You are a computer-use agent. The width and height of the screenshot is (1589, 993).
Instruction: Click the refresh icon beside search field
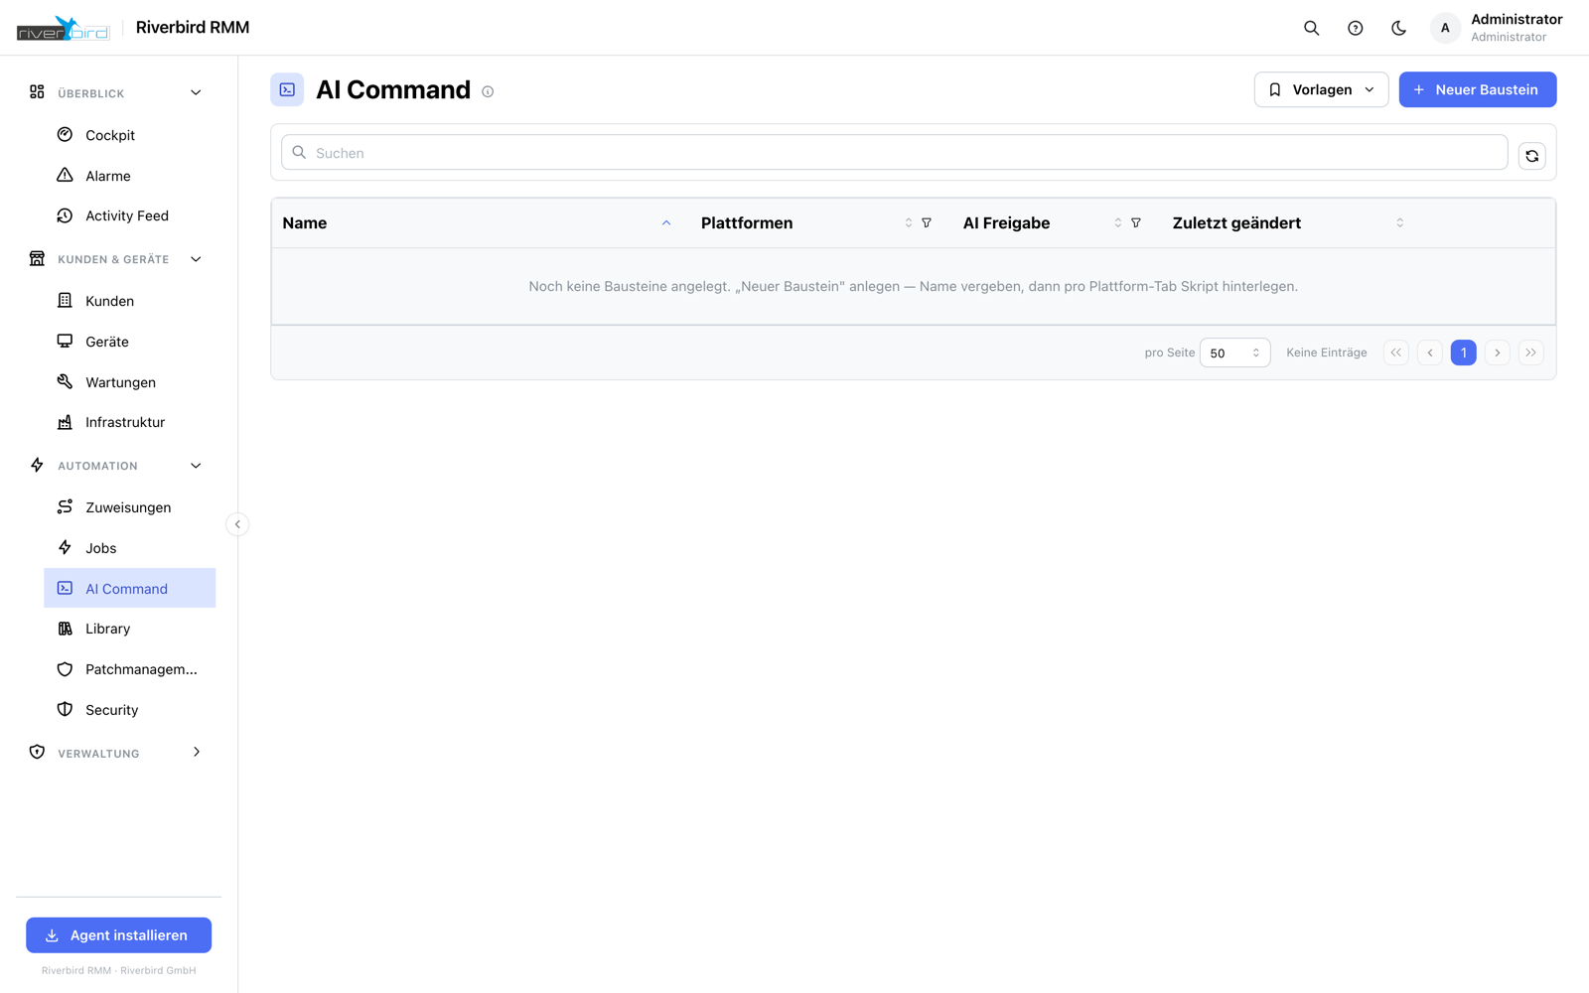[x=1531, y=156]
